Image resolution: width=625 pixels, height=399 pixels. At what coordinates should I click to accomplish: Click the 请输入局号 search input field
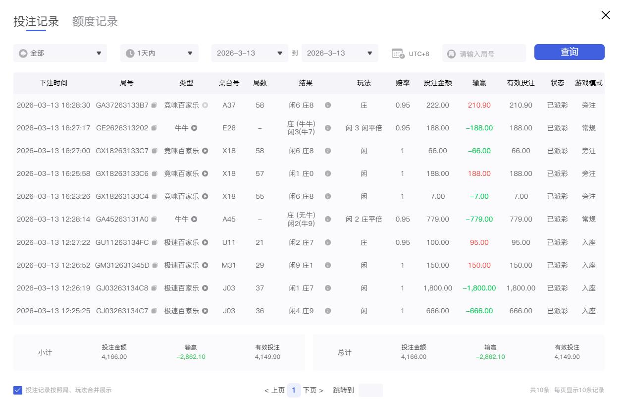484,53
